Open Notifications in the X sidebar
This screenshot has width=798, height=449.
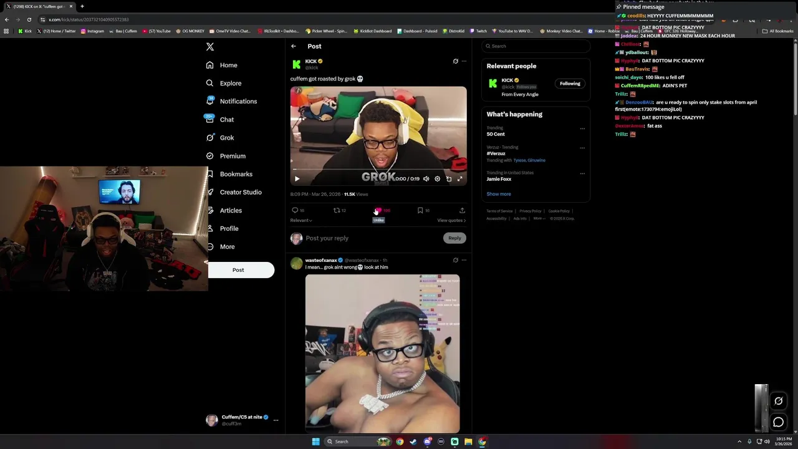(231, 101)
